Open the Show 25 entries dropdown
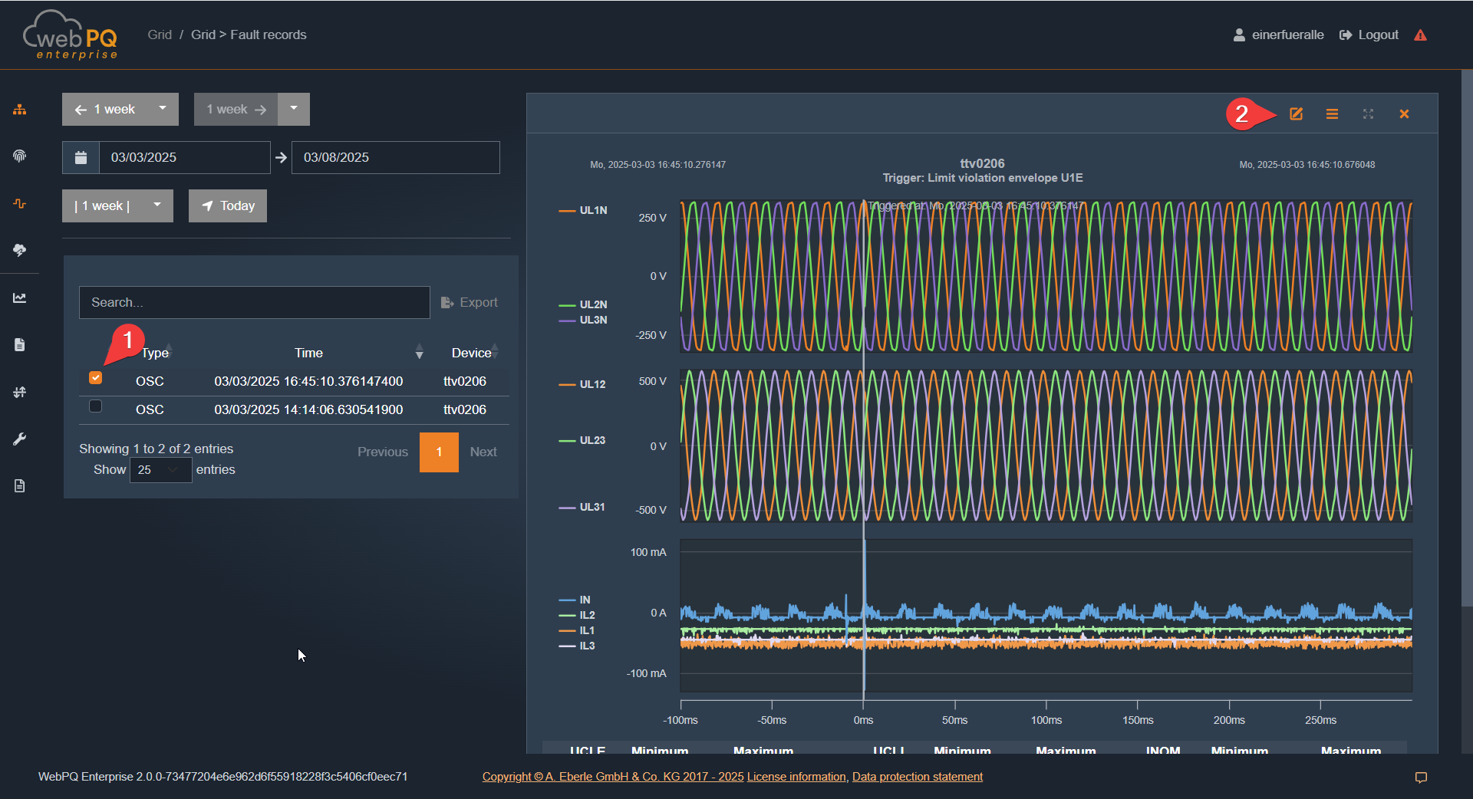Screen dimensions: 1473x799 click(x=160, y=470)
